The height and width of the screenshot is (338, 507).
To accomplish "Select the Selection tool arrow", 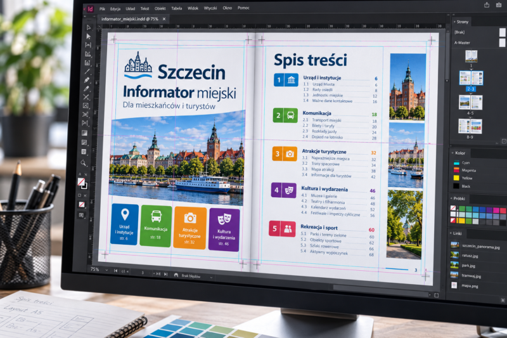I will click(89, 27).
